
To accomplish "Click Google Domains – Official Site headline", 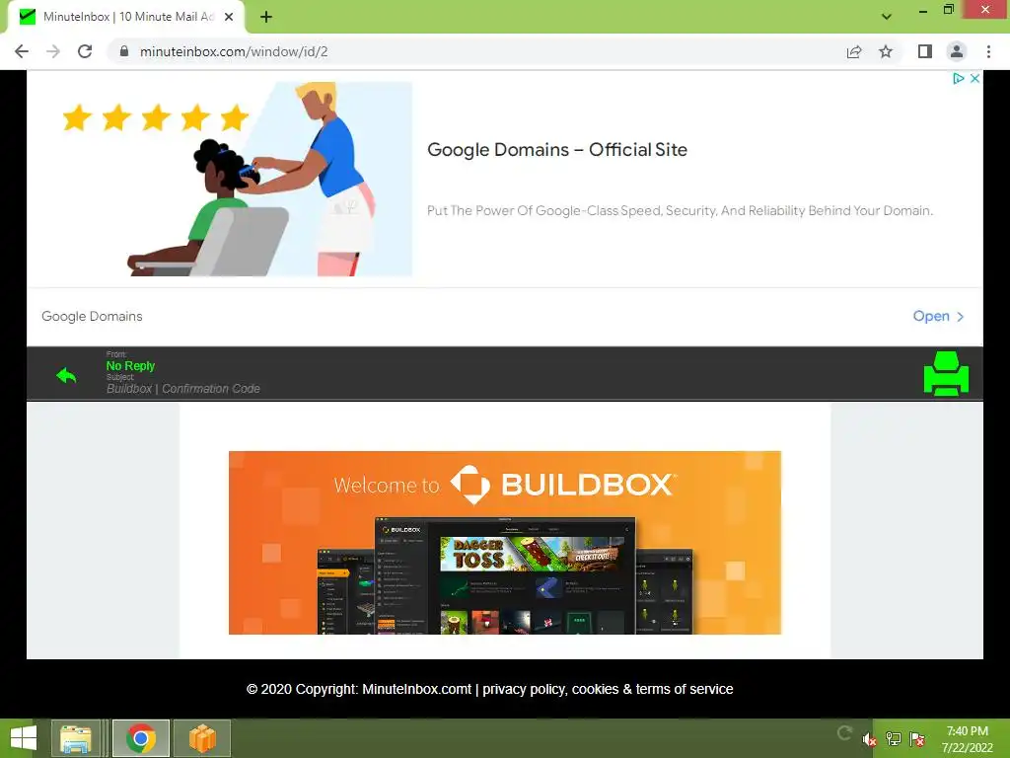I will point(557,150).
